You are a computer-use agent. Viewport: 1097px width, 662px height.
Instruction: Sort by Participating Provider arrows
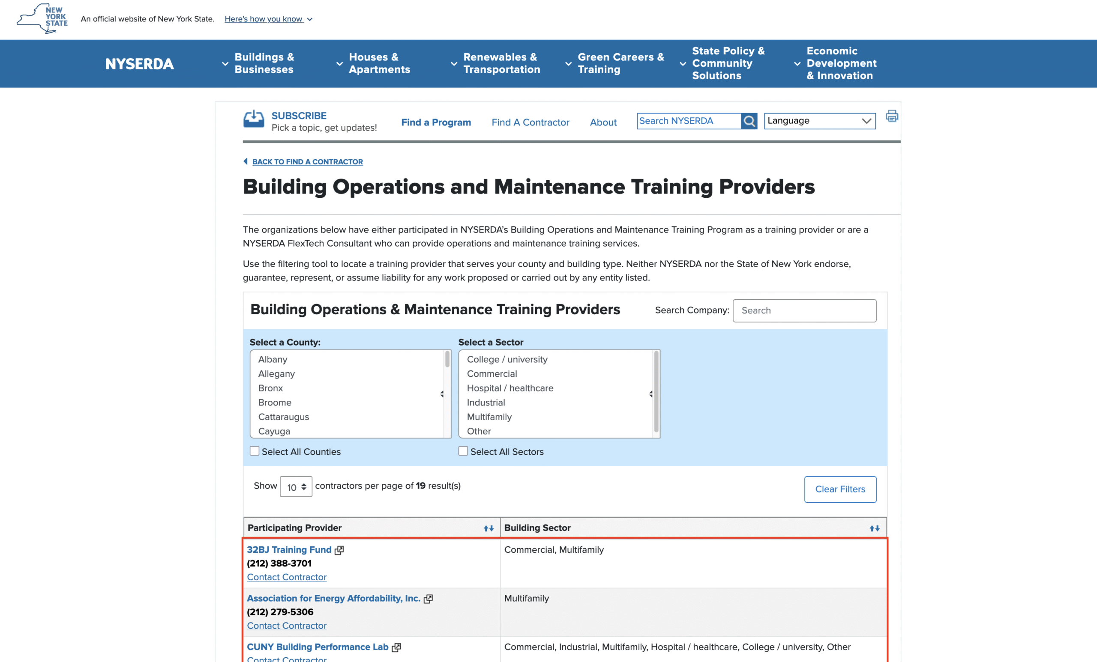pos(489,528)
